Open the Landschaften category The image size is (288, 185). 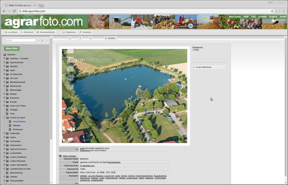[16, 153]
